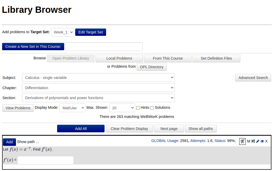273x171 pixels.
Task: Click the Library Browser heading
Action: coord(37,10)
